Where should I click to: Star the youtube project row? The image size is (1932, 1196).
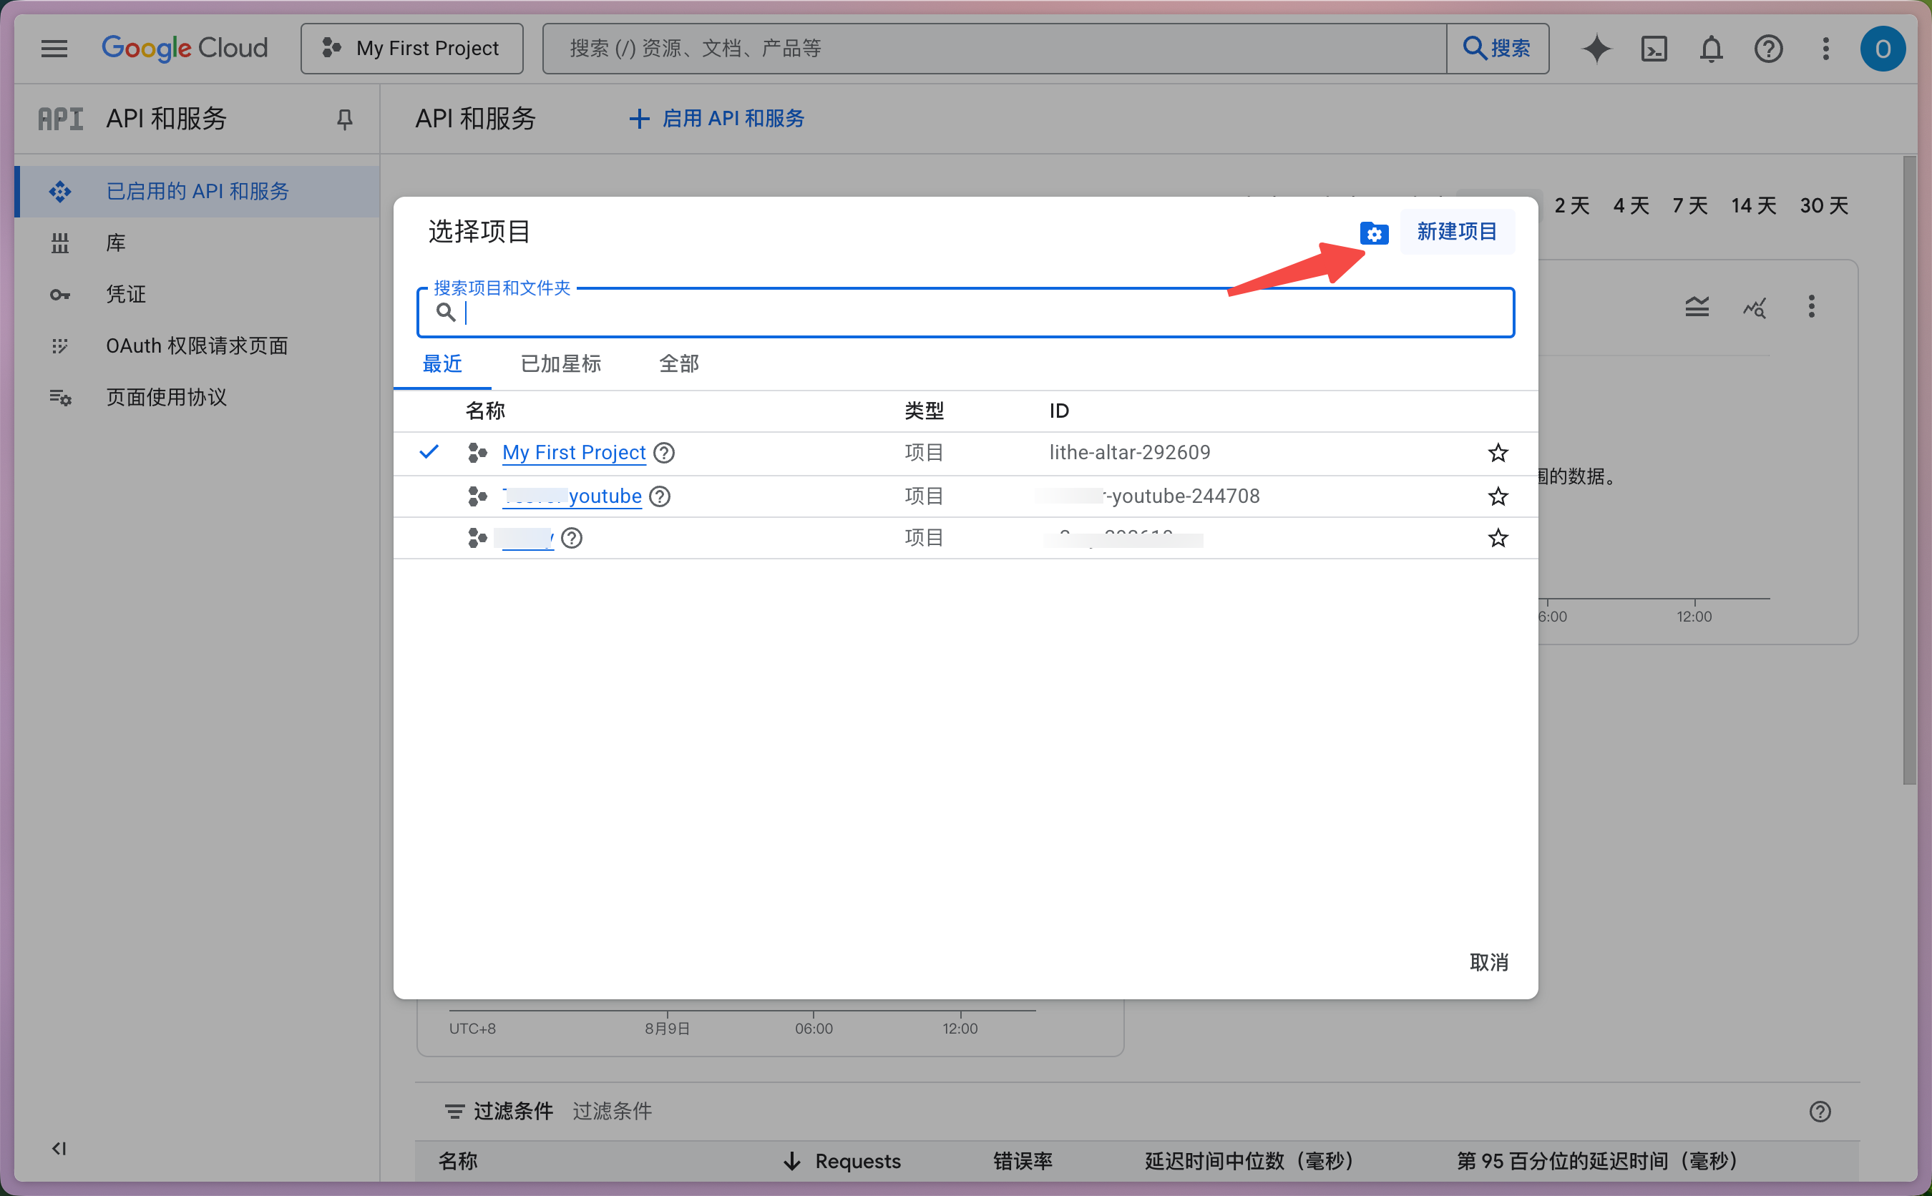pos(1497,496)
